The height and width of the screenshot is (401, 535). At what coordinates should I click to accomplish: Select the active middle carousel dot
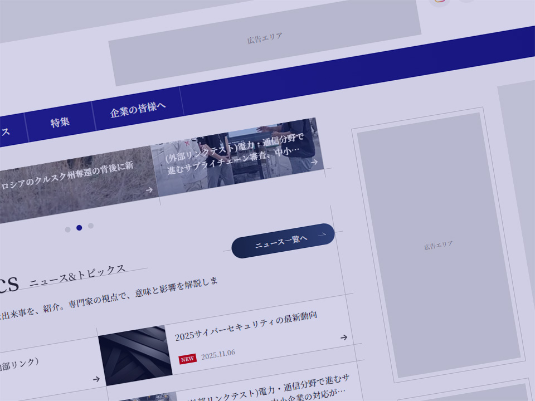pyautogui.click(x=79, y=227)
